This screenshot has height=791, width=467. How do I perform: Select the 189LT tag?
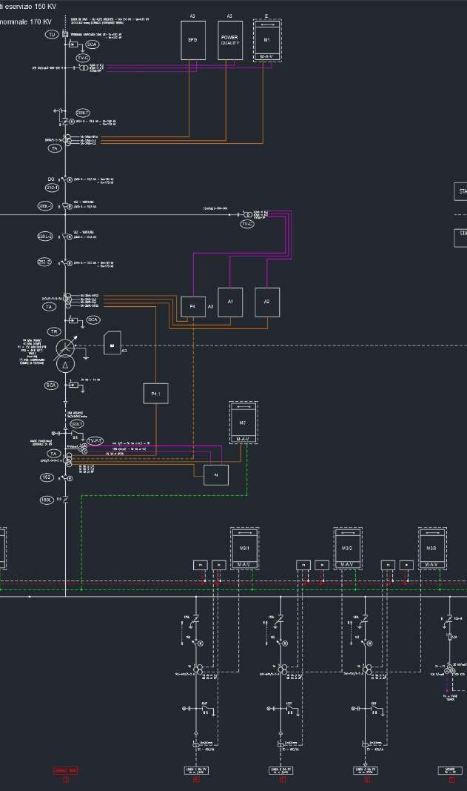coord(76,424)
